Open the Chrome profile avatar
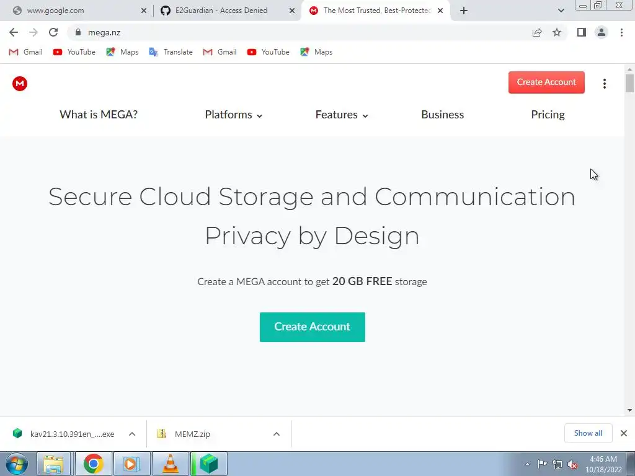This screenshot has height=476, width=635. (x=602, y=32)
